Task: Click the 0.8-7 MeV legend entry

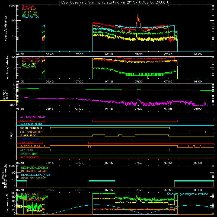Action: pos(30,64)
